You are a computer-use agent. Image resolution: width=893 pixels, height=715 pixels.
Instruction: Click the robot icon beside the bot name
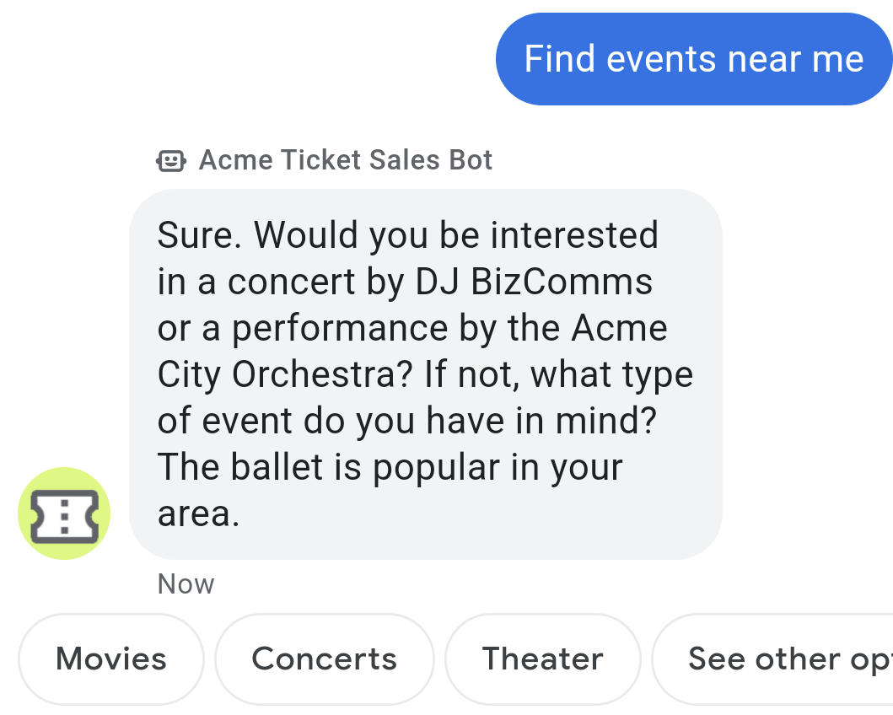170,160
